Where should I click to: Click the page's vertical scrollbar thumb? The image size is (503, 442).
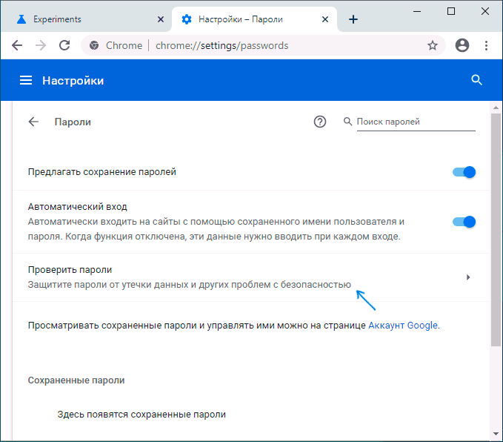point(496,229)
